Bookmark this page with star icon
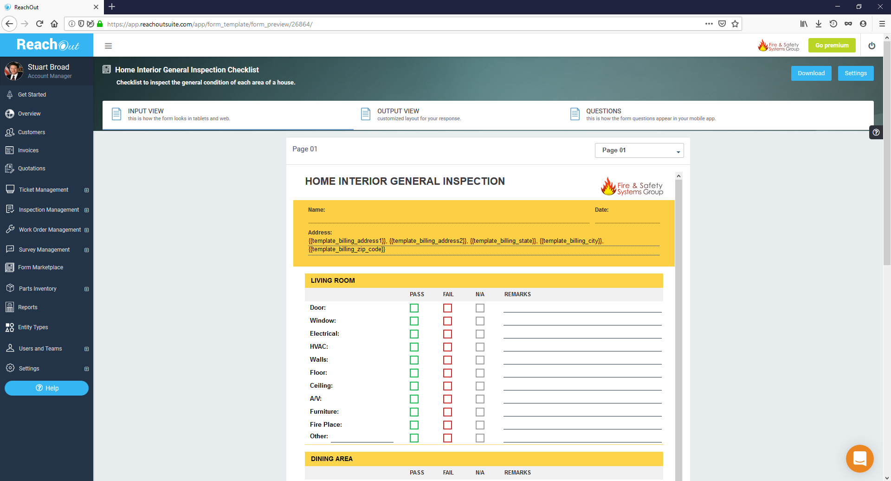The image size is (891, 481). [735, 24]
